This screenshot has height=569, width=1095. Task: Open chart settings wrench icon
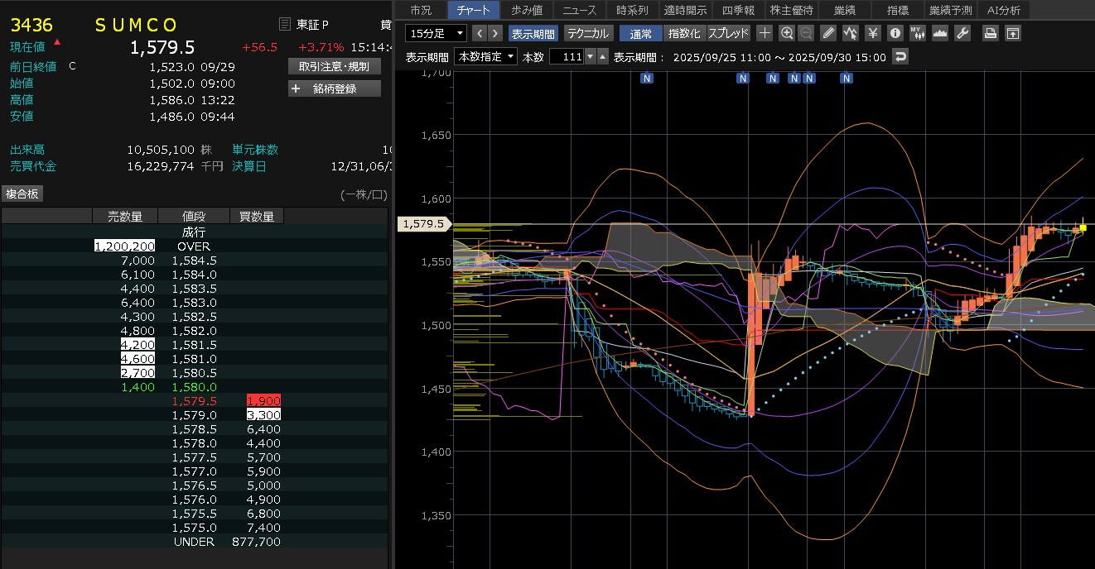point(962,33)
